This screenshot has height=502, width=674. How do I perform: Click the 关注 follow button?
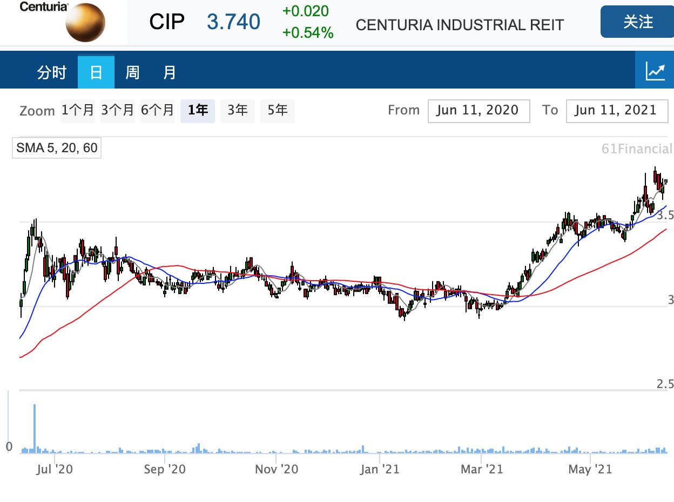(x=638, y=22)
